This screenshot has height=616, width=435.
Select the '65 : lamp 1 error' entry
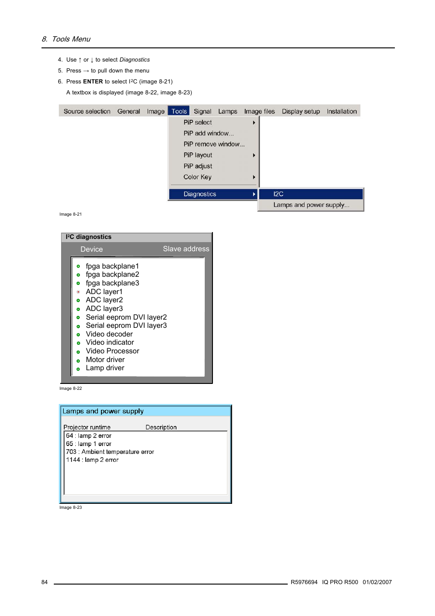coord(88,444)
